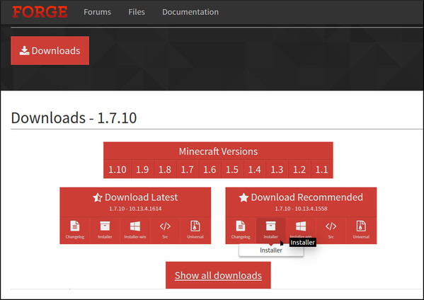The width and height of the screenshot is (424, 300).
Task: Click the white Installer popover label
Action: coord(271,250)
